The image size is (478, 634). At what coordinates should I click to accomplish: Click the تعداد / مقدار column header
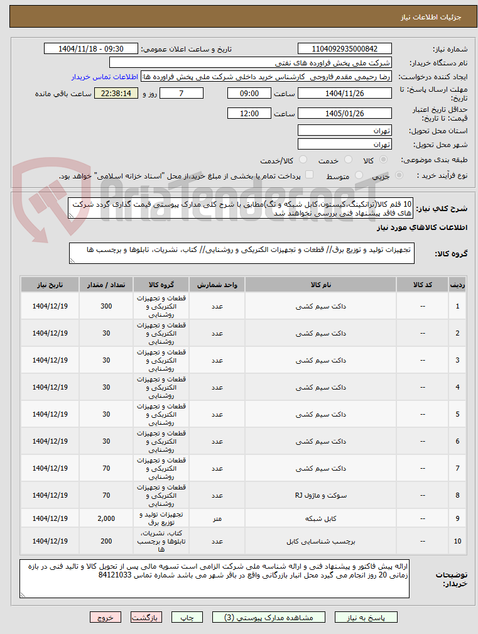[106, 285]
